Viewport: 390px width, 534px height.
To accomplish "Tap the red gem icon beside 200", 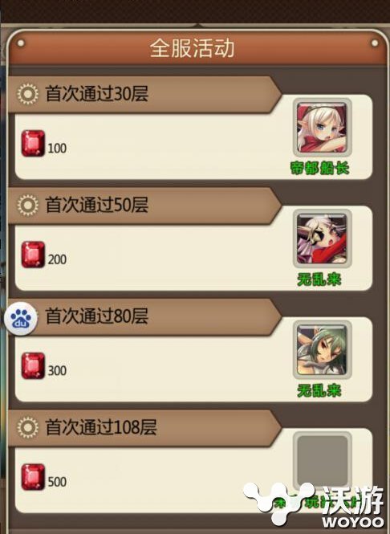I will [33, 255].
